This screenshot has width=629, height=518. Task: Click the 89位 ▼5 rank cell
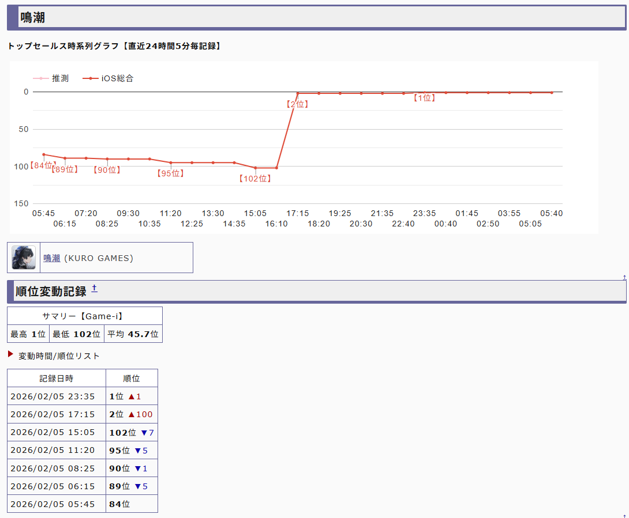coord(132,486)
